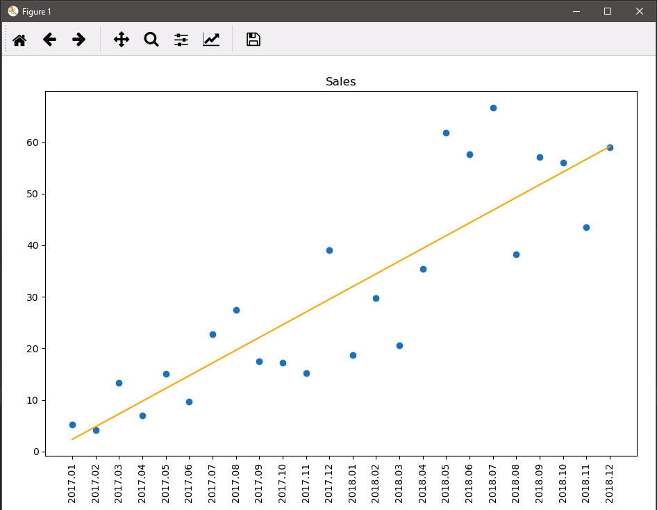Click the data point above 2017.08
This screenshot has height=510, width=657.
pyautogui.click(x=236, y=311)
